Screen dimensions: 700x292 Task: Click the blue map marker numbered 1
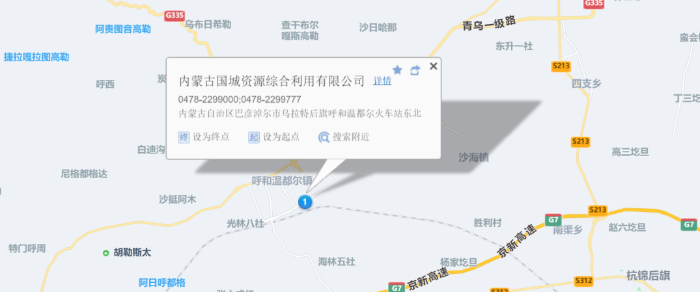[305, 202]
